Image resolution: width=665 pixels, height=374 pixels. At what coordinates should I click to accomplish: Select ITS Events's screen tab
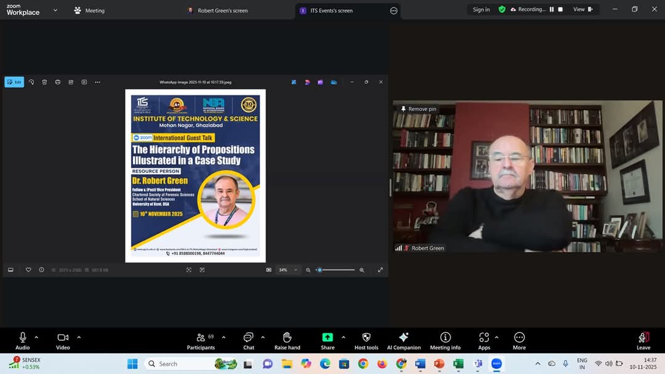pyautogui.click(x=331, y=10)
